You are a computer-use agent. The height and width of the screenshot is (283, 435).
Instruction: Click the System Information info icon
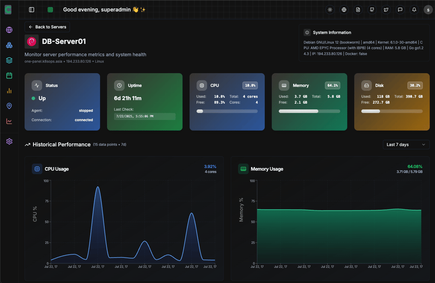(307, 32)
